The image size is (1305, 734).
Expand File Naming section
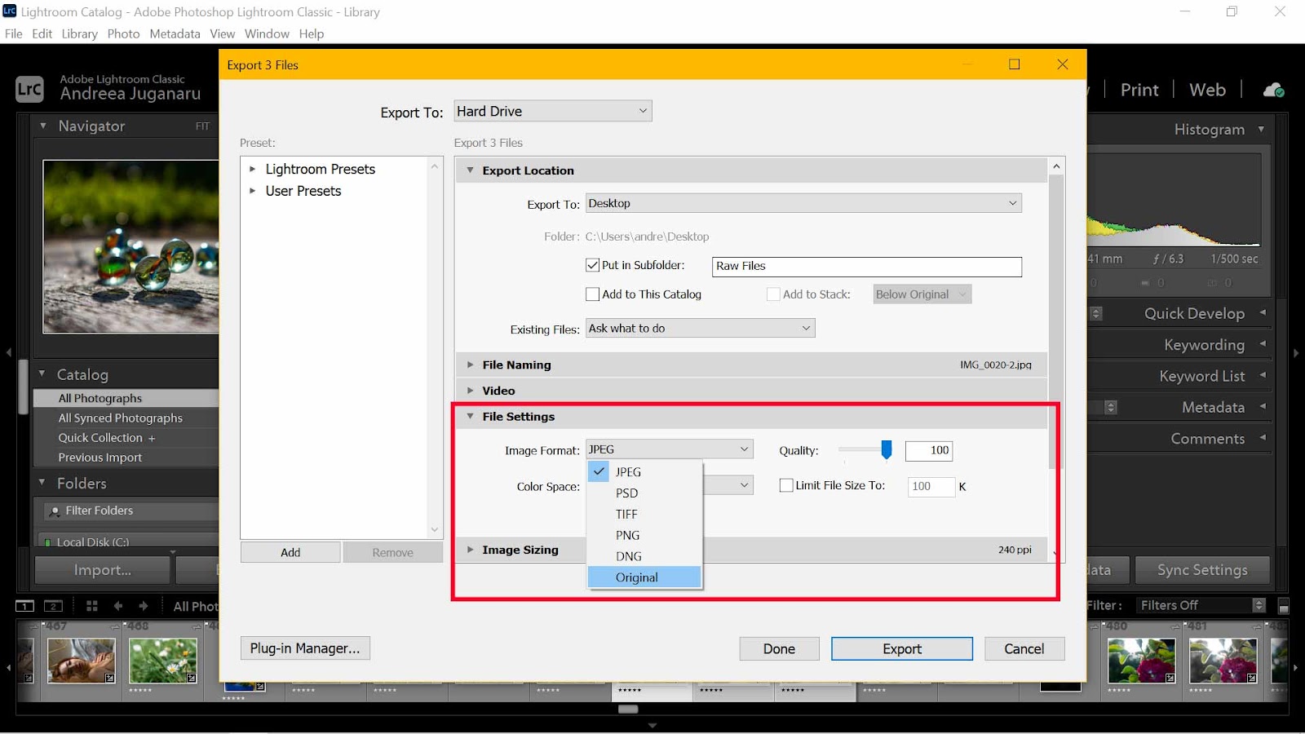point(470,365)
